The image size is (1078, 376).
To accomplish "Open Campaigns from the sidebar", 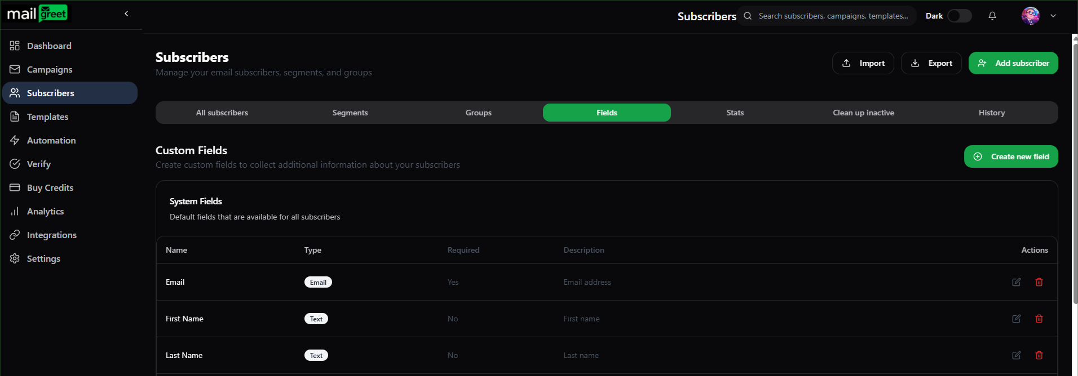I will 70,69.
